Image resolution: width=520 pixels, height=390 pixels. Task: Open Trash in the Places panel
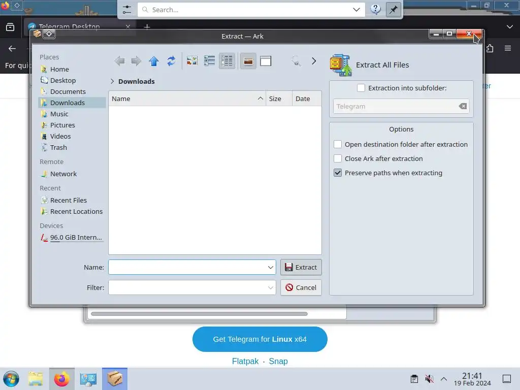pyautogui.click(x=72, y=147)
